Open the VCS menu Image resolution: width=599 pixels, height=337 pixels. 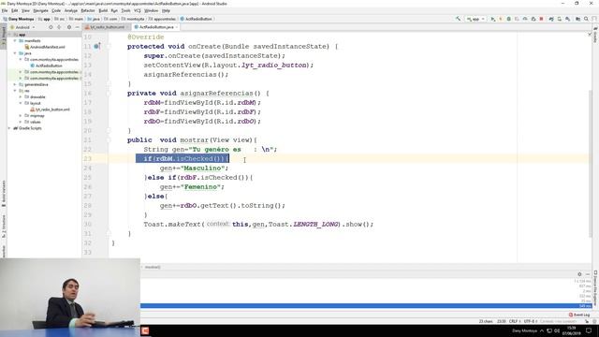138,10
